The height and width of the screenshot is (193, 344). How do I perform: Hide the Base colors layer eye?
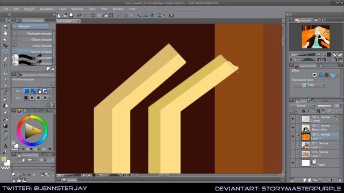point(292,128)
